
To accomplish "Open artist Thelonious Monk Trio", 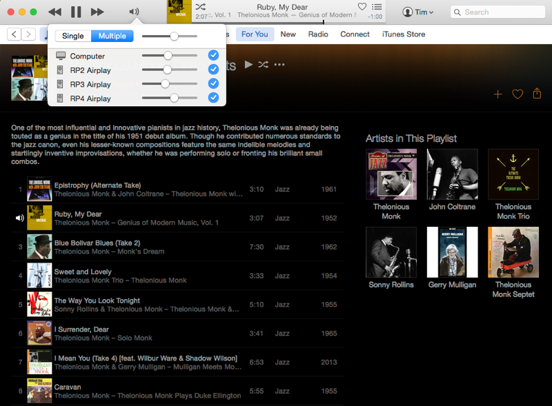I will click(513, 184).
